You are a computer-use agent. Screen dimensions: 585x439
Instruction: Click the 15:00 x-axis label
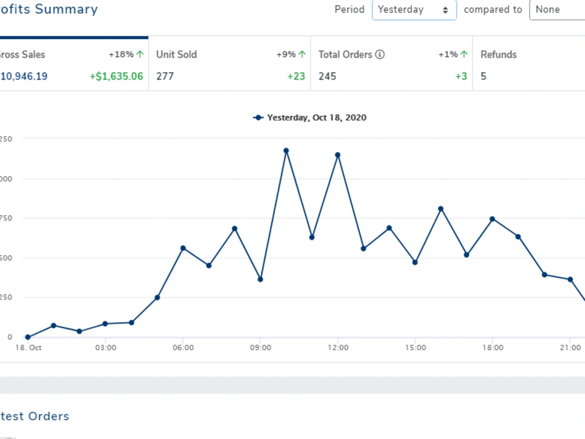coord(415,348)
